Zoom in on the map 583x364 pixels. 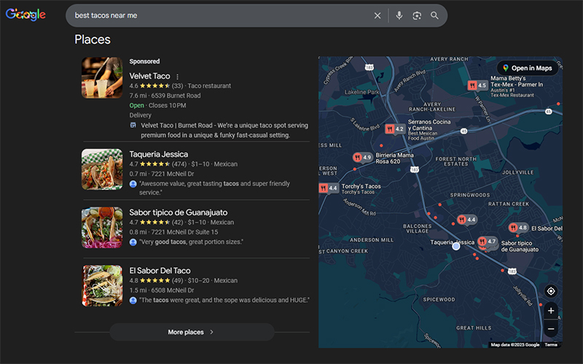click(550, 311)
